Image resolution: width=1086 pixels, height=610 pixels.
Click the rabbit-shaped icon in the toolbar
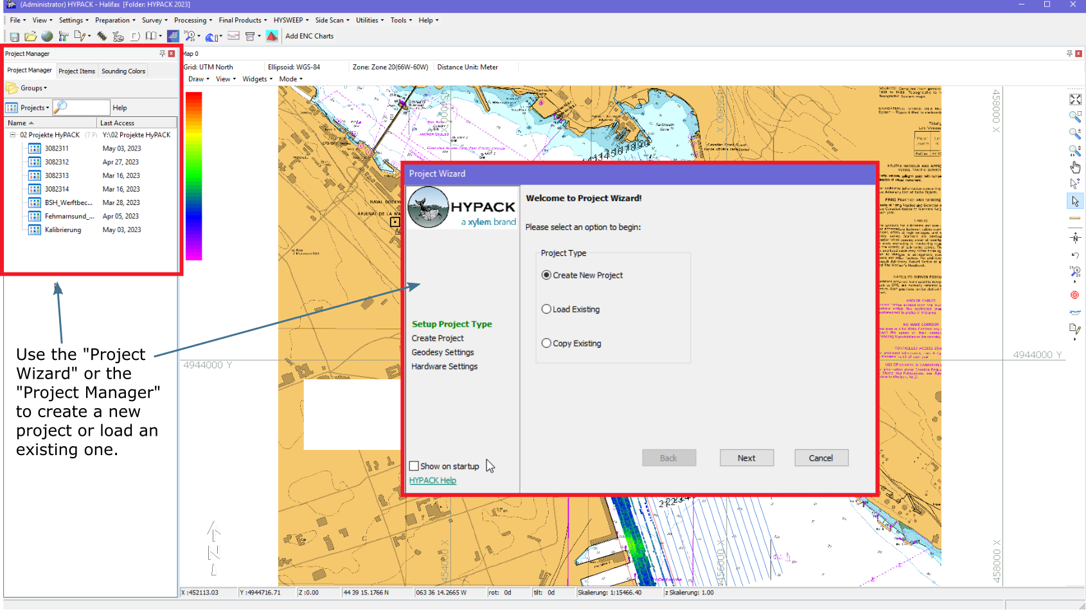(118, 37)
